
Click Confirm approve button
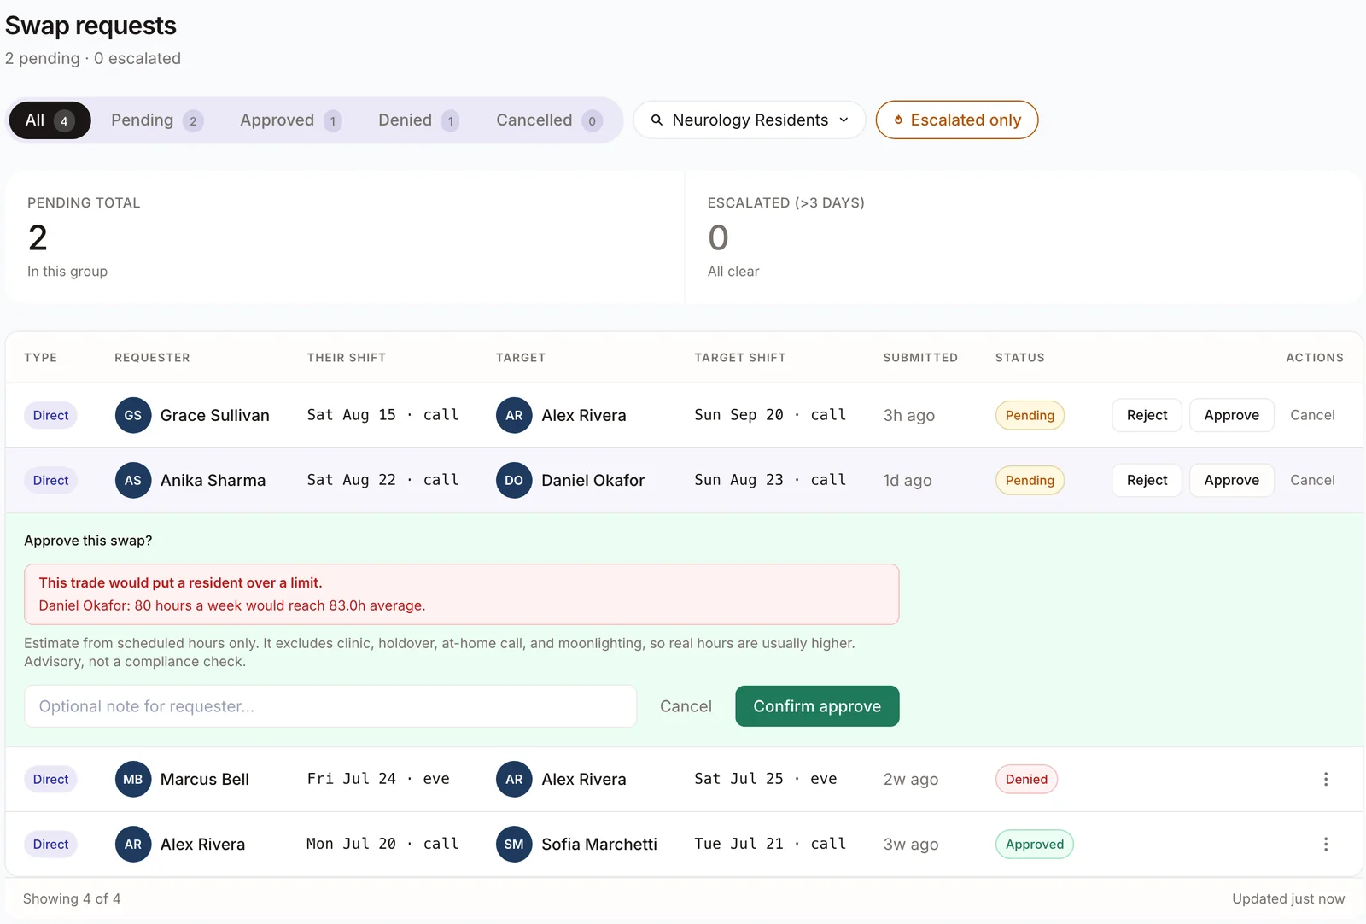coord(817,706)
